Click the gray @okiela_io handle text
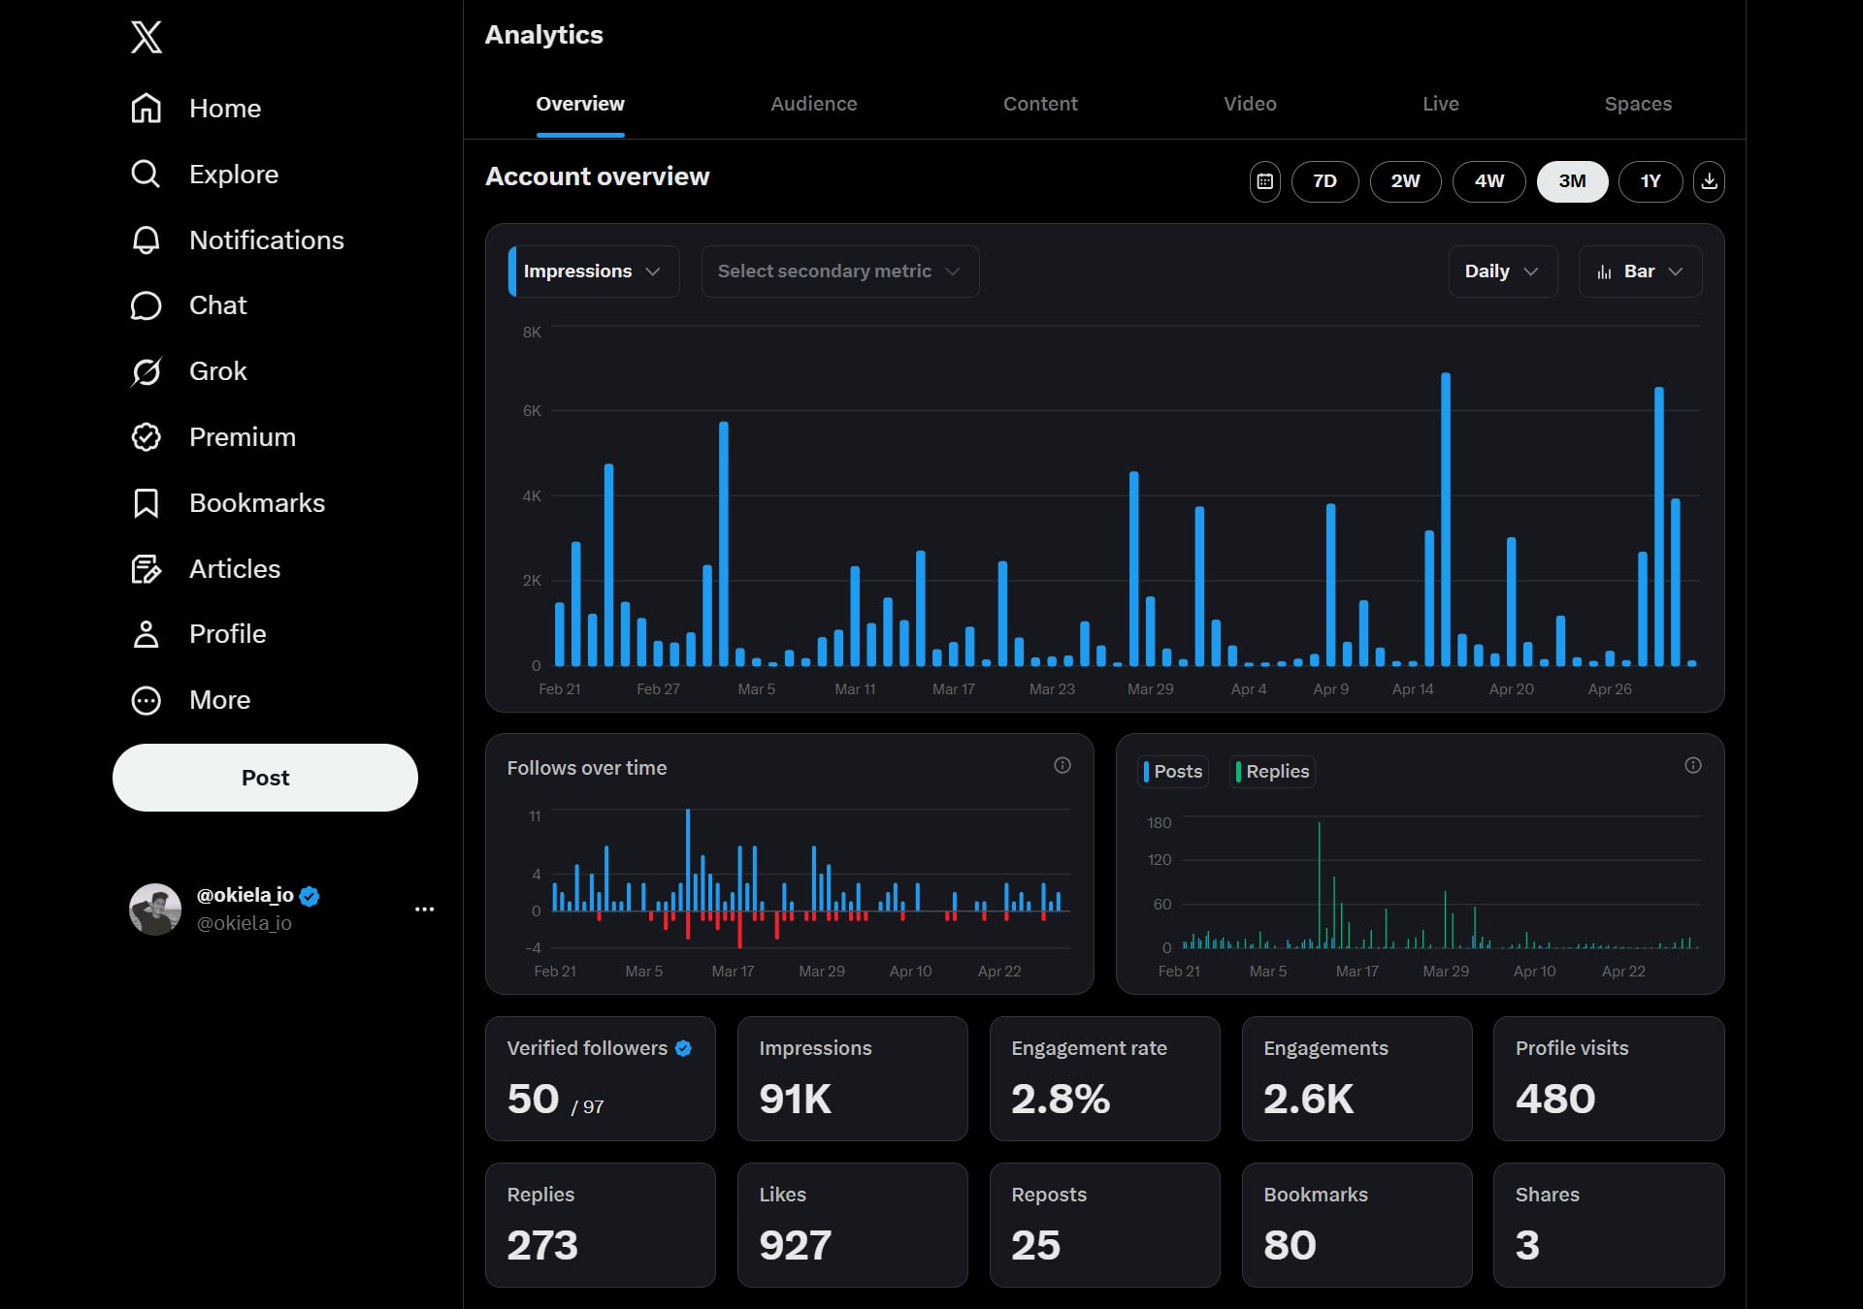 click(x=245, y=923)
